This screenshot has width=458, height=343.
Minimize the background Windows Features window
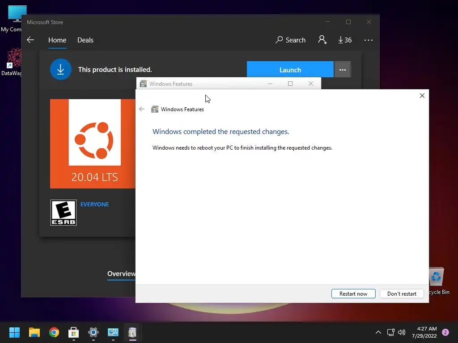[x=270, y=84]
